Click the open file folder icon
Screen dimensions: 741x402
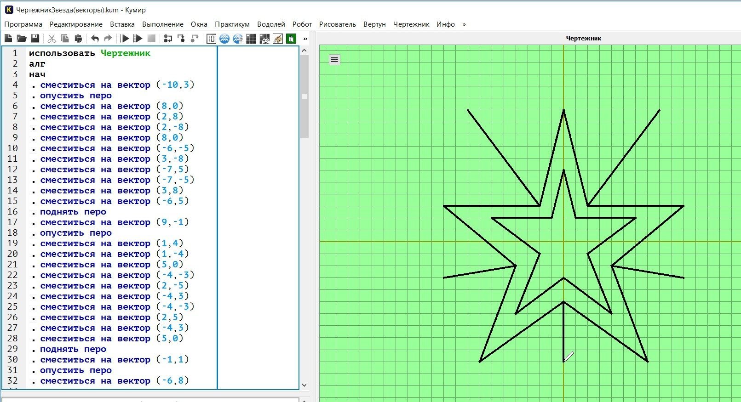click(21, 39)
